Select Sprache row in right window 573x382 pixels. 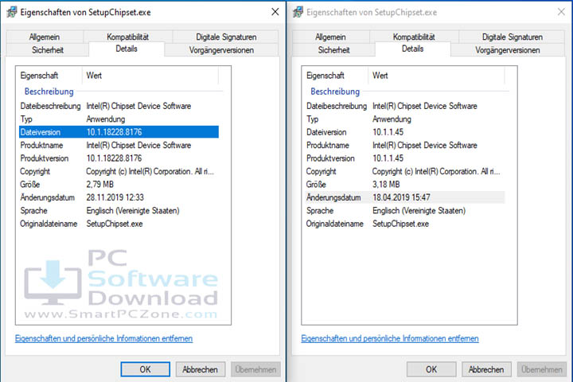pos(405,211)
